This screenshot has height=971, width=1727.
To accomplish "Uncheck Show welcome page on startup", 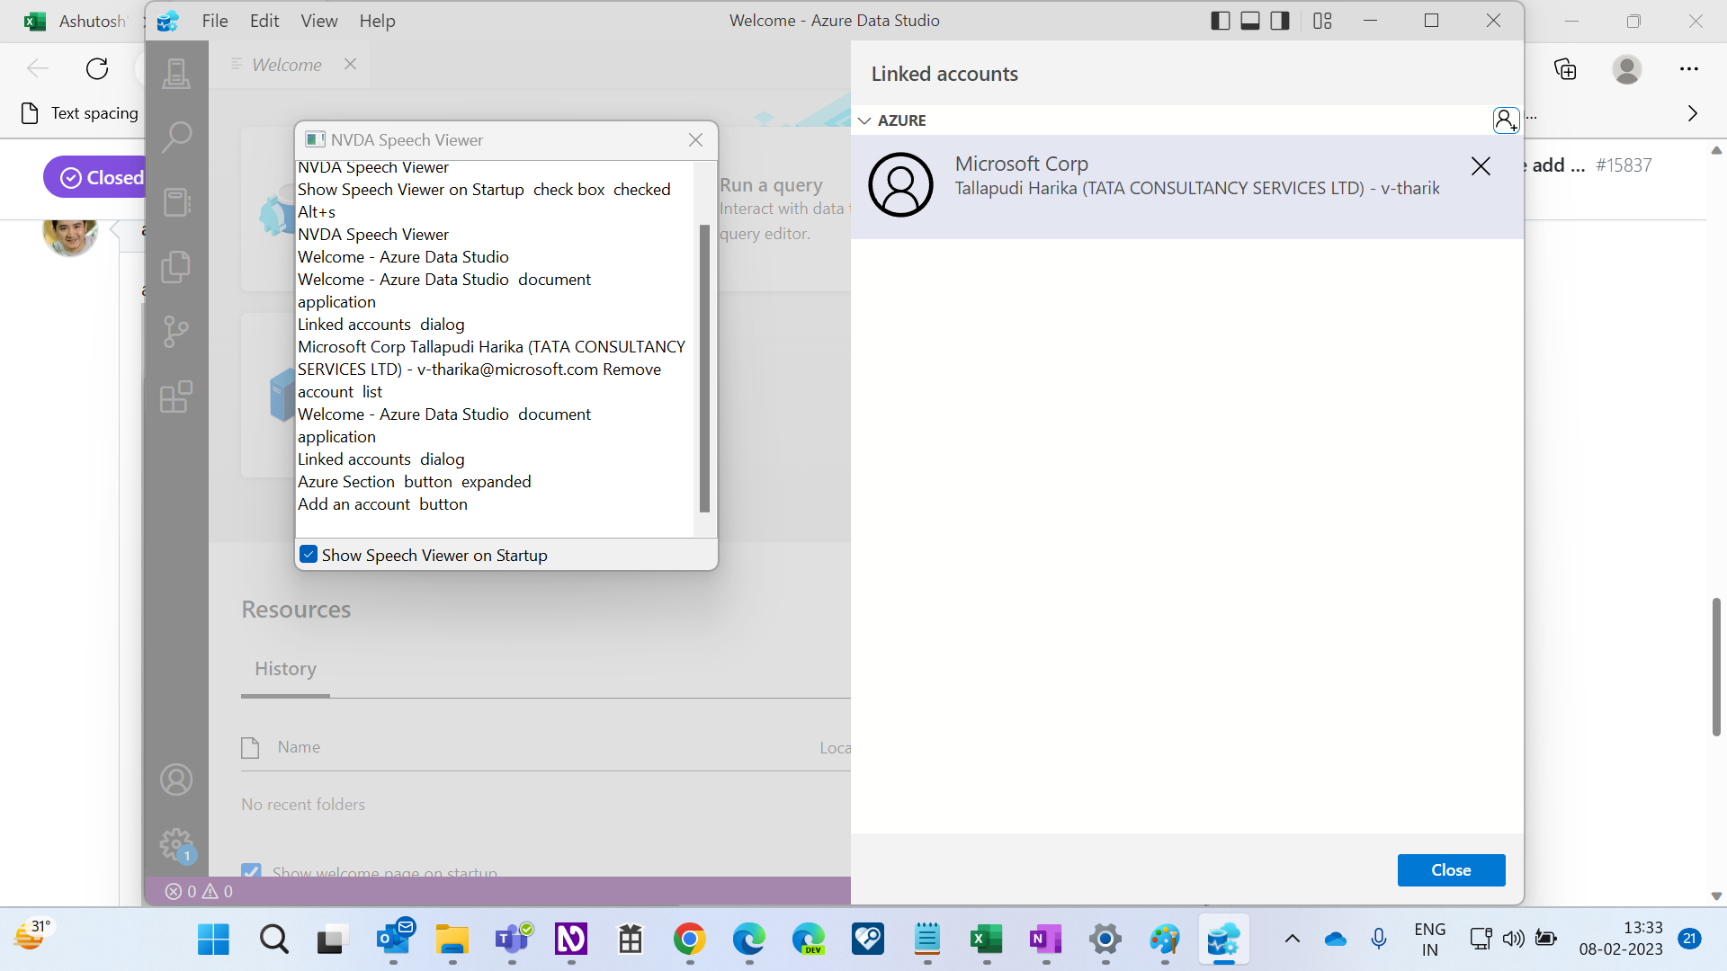I will 251,871.
